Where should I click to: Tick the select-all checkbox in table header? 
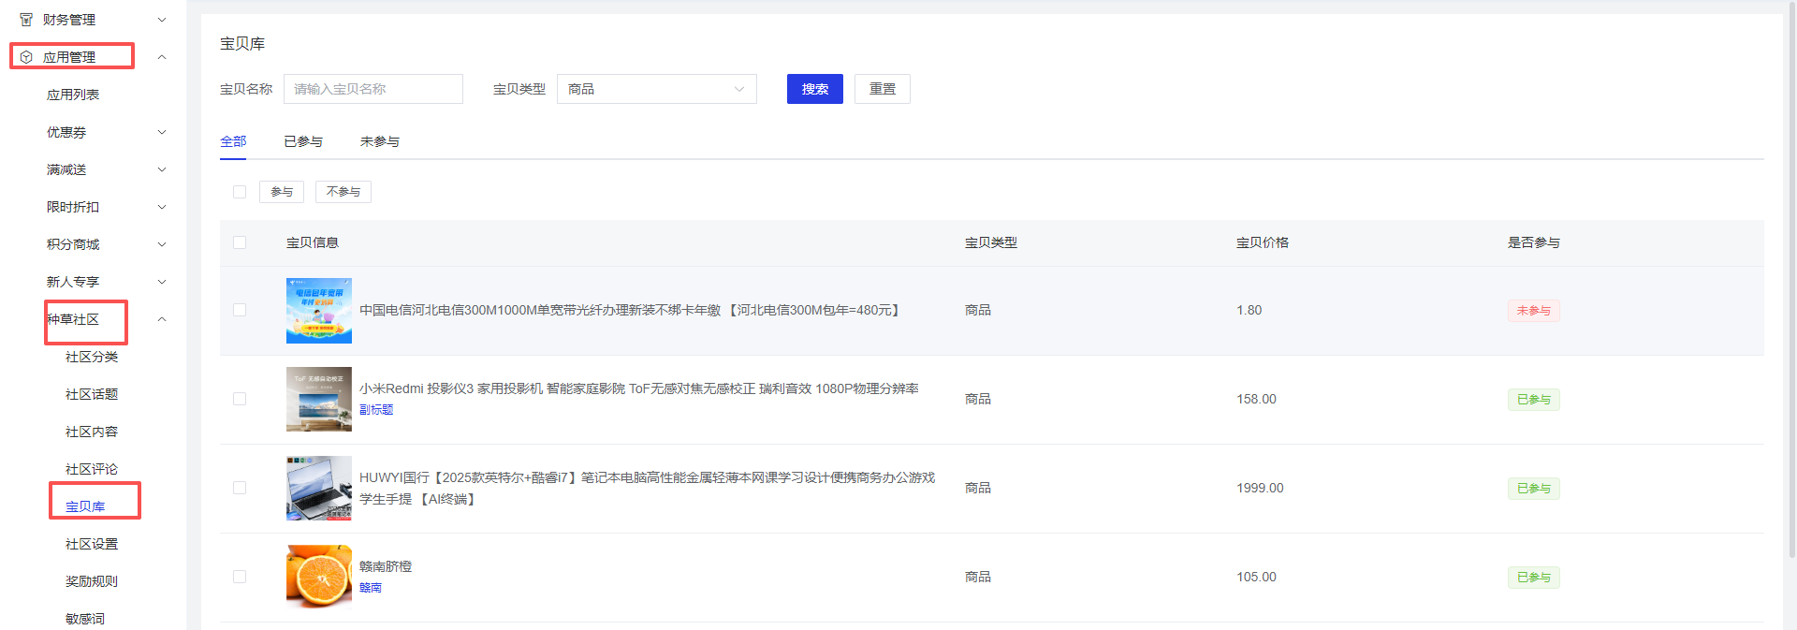coord(240,242)
